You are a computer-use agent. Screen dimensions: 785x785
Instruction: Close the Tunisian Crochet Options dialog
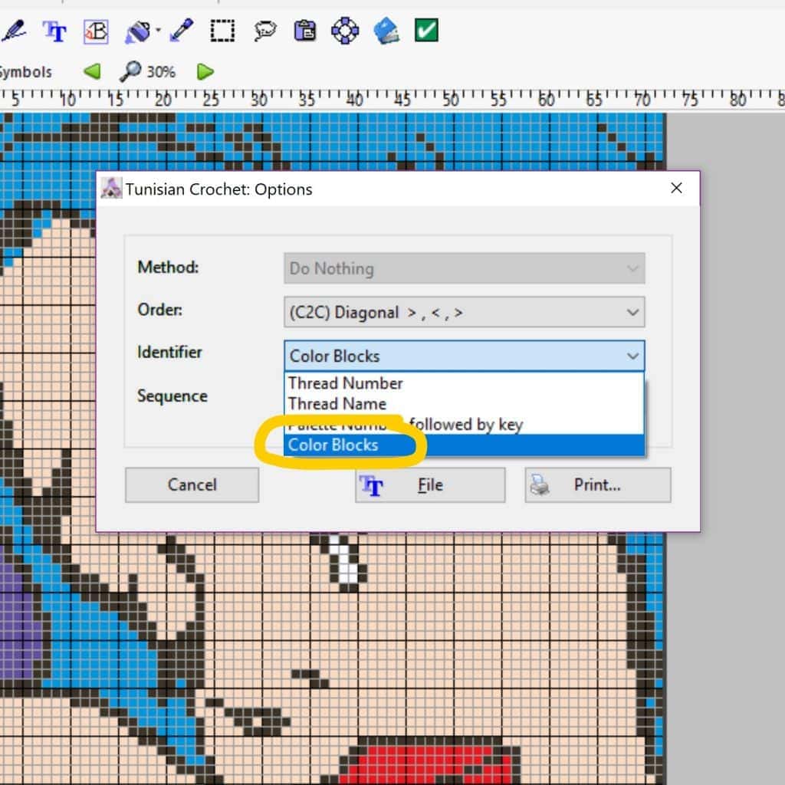pos(676,189)
